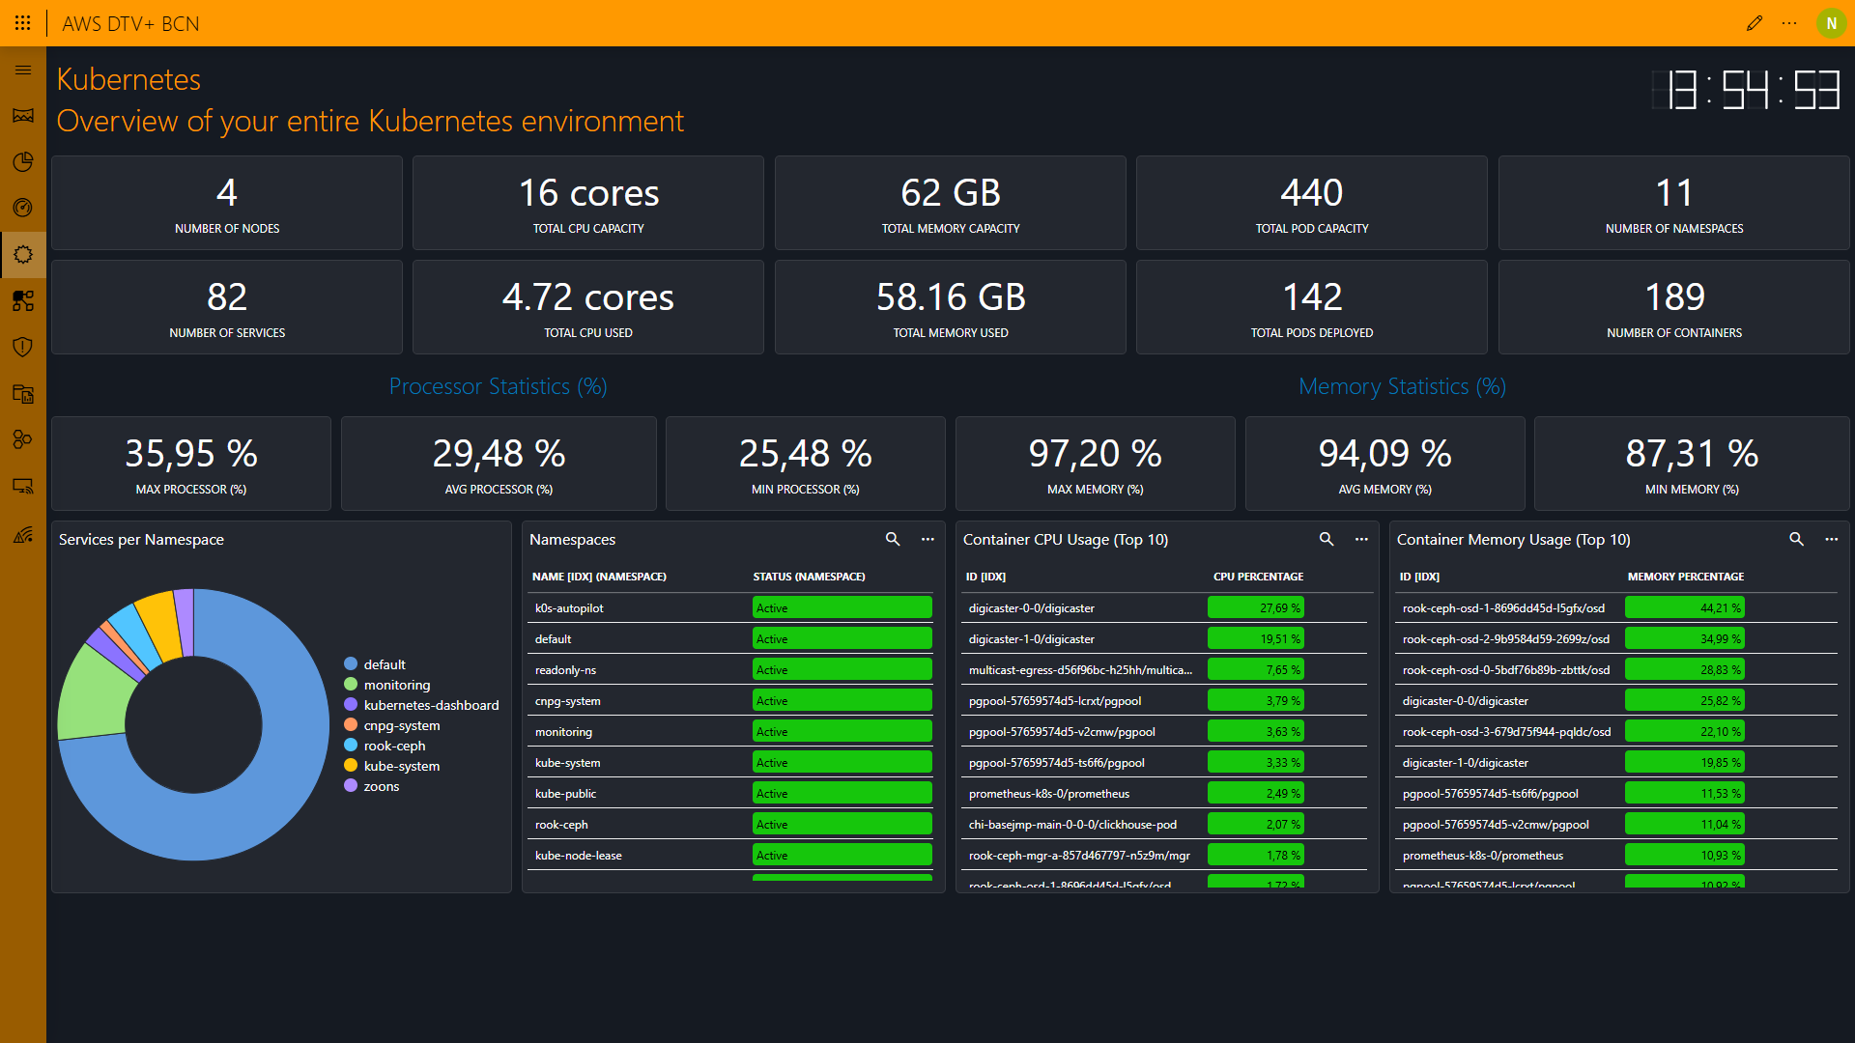Open the hexagons sidebar page
Viewport: 1855px width, 1043px height.
pos(23,439)
